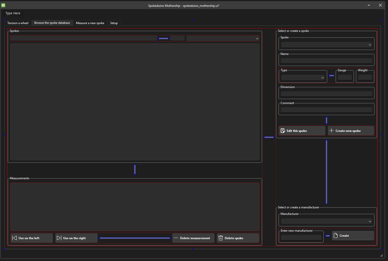Go to the Setup tab
The height and width of the screenshot is (261, 388).
114,23
